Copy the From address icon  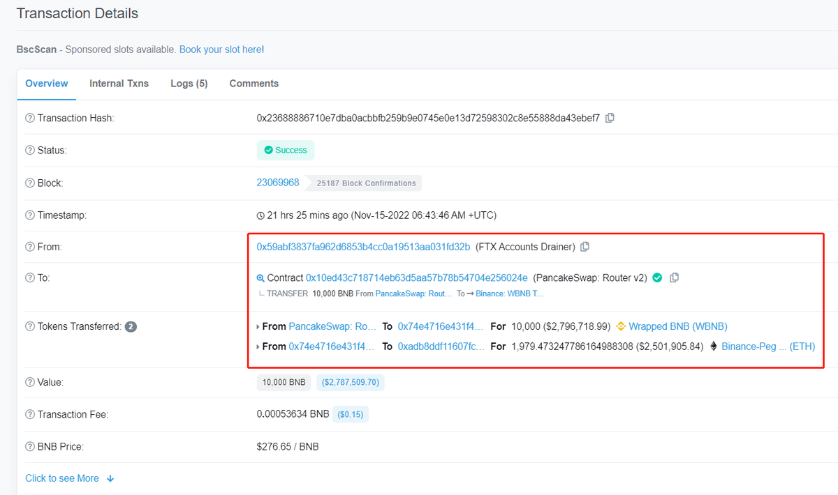(x=585, y=247)
